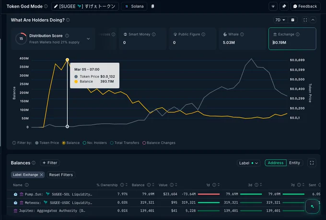Open the Feedback button

(305, 6)
